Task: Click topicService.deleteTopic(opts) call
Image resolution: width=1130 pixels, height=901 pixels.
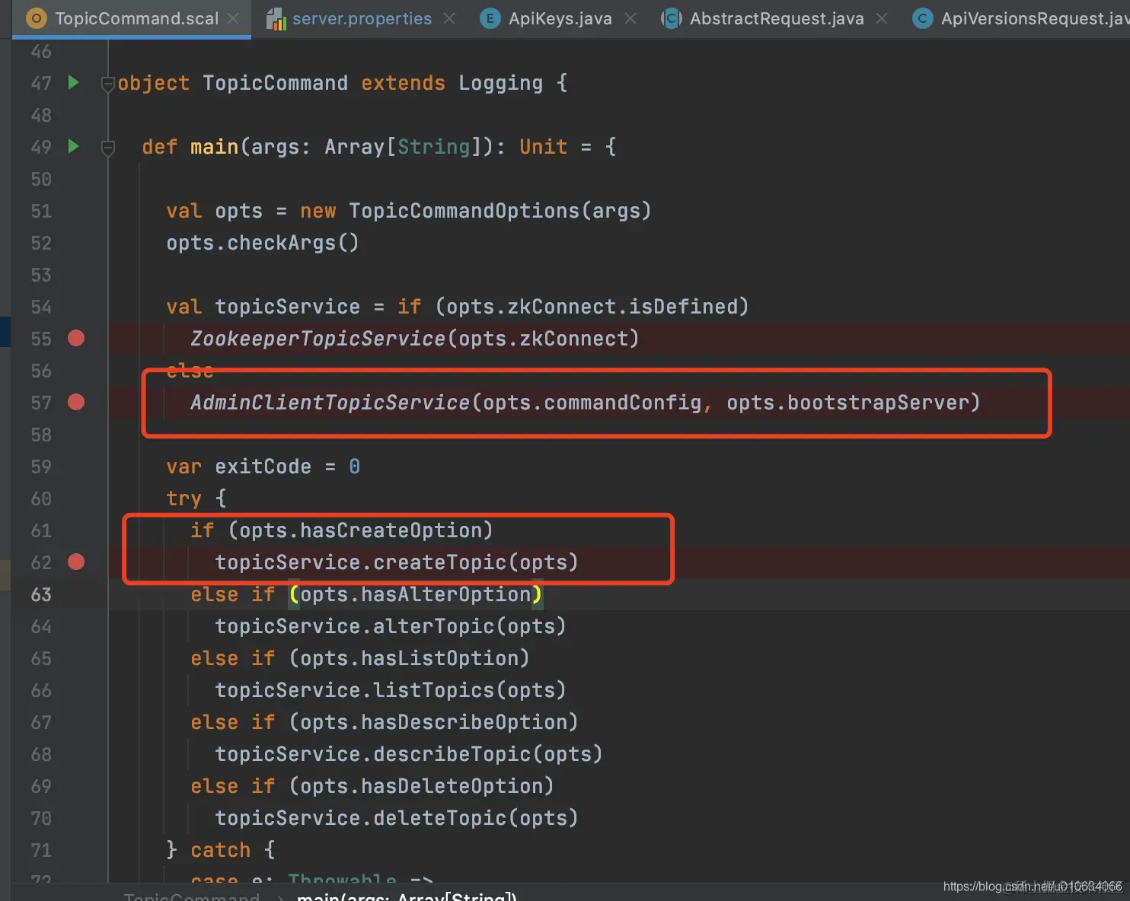Action: [397, 818]
